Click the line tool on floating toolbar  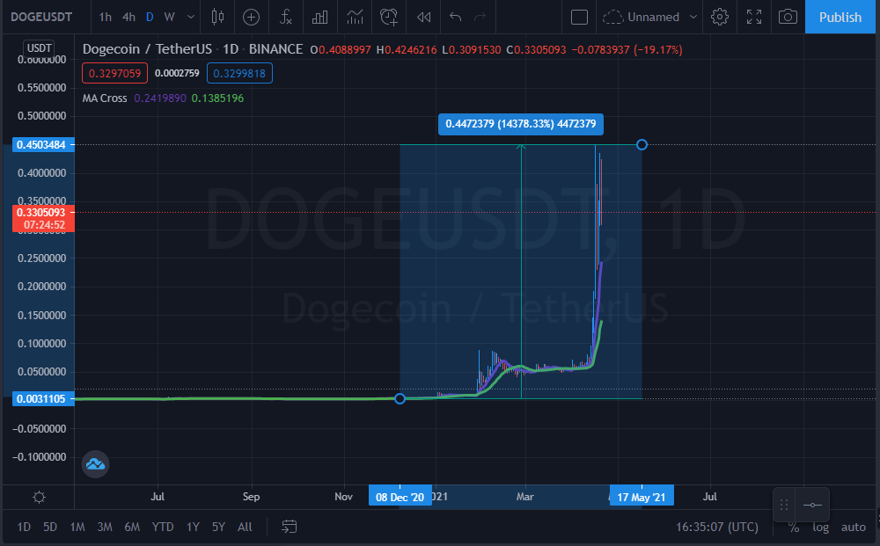812,505
